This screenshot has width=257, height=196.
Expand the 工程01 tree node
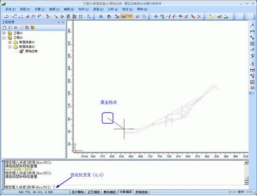4,33
